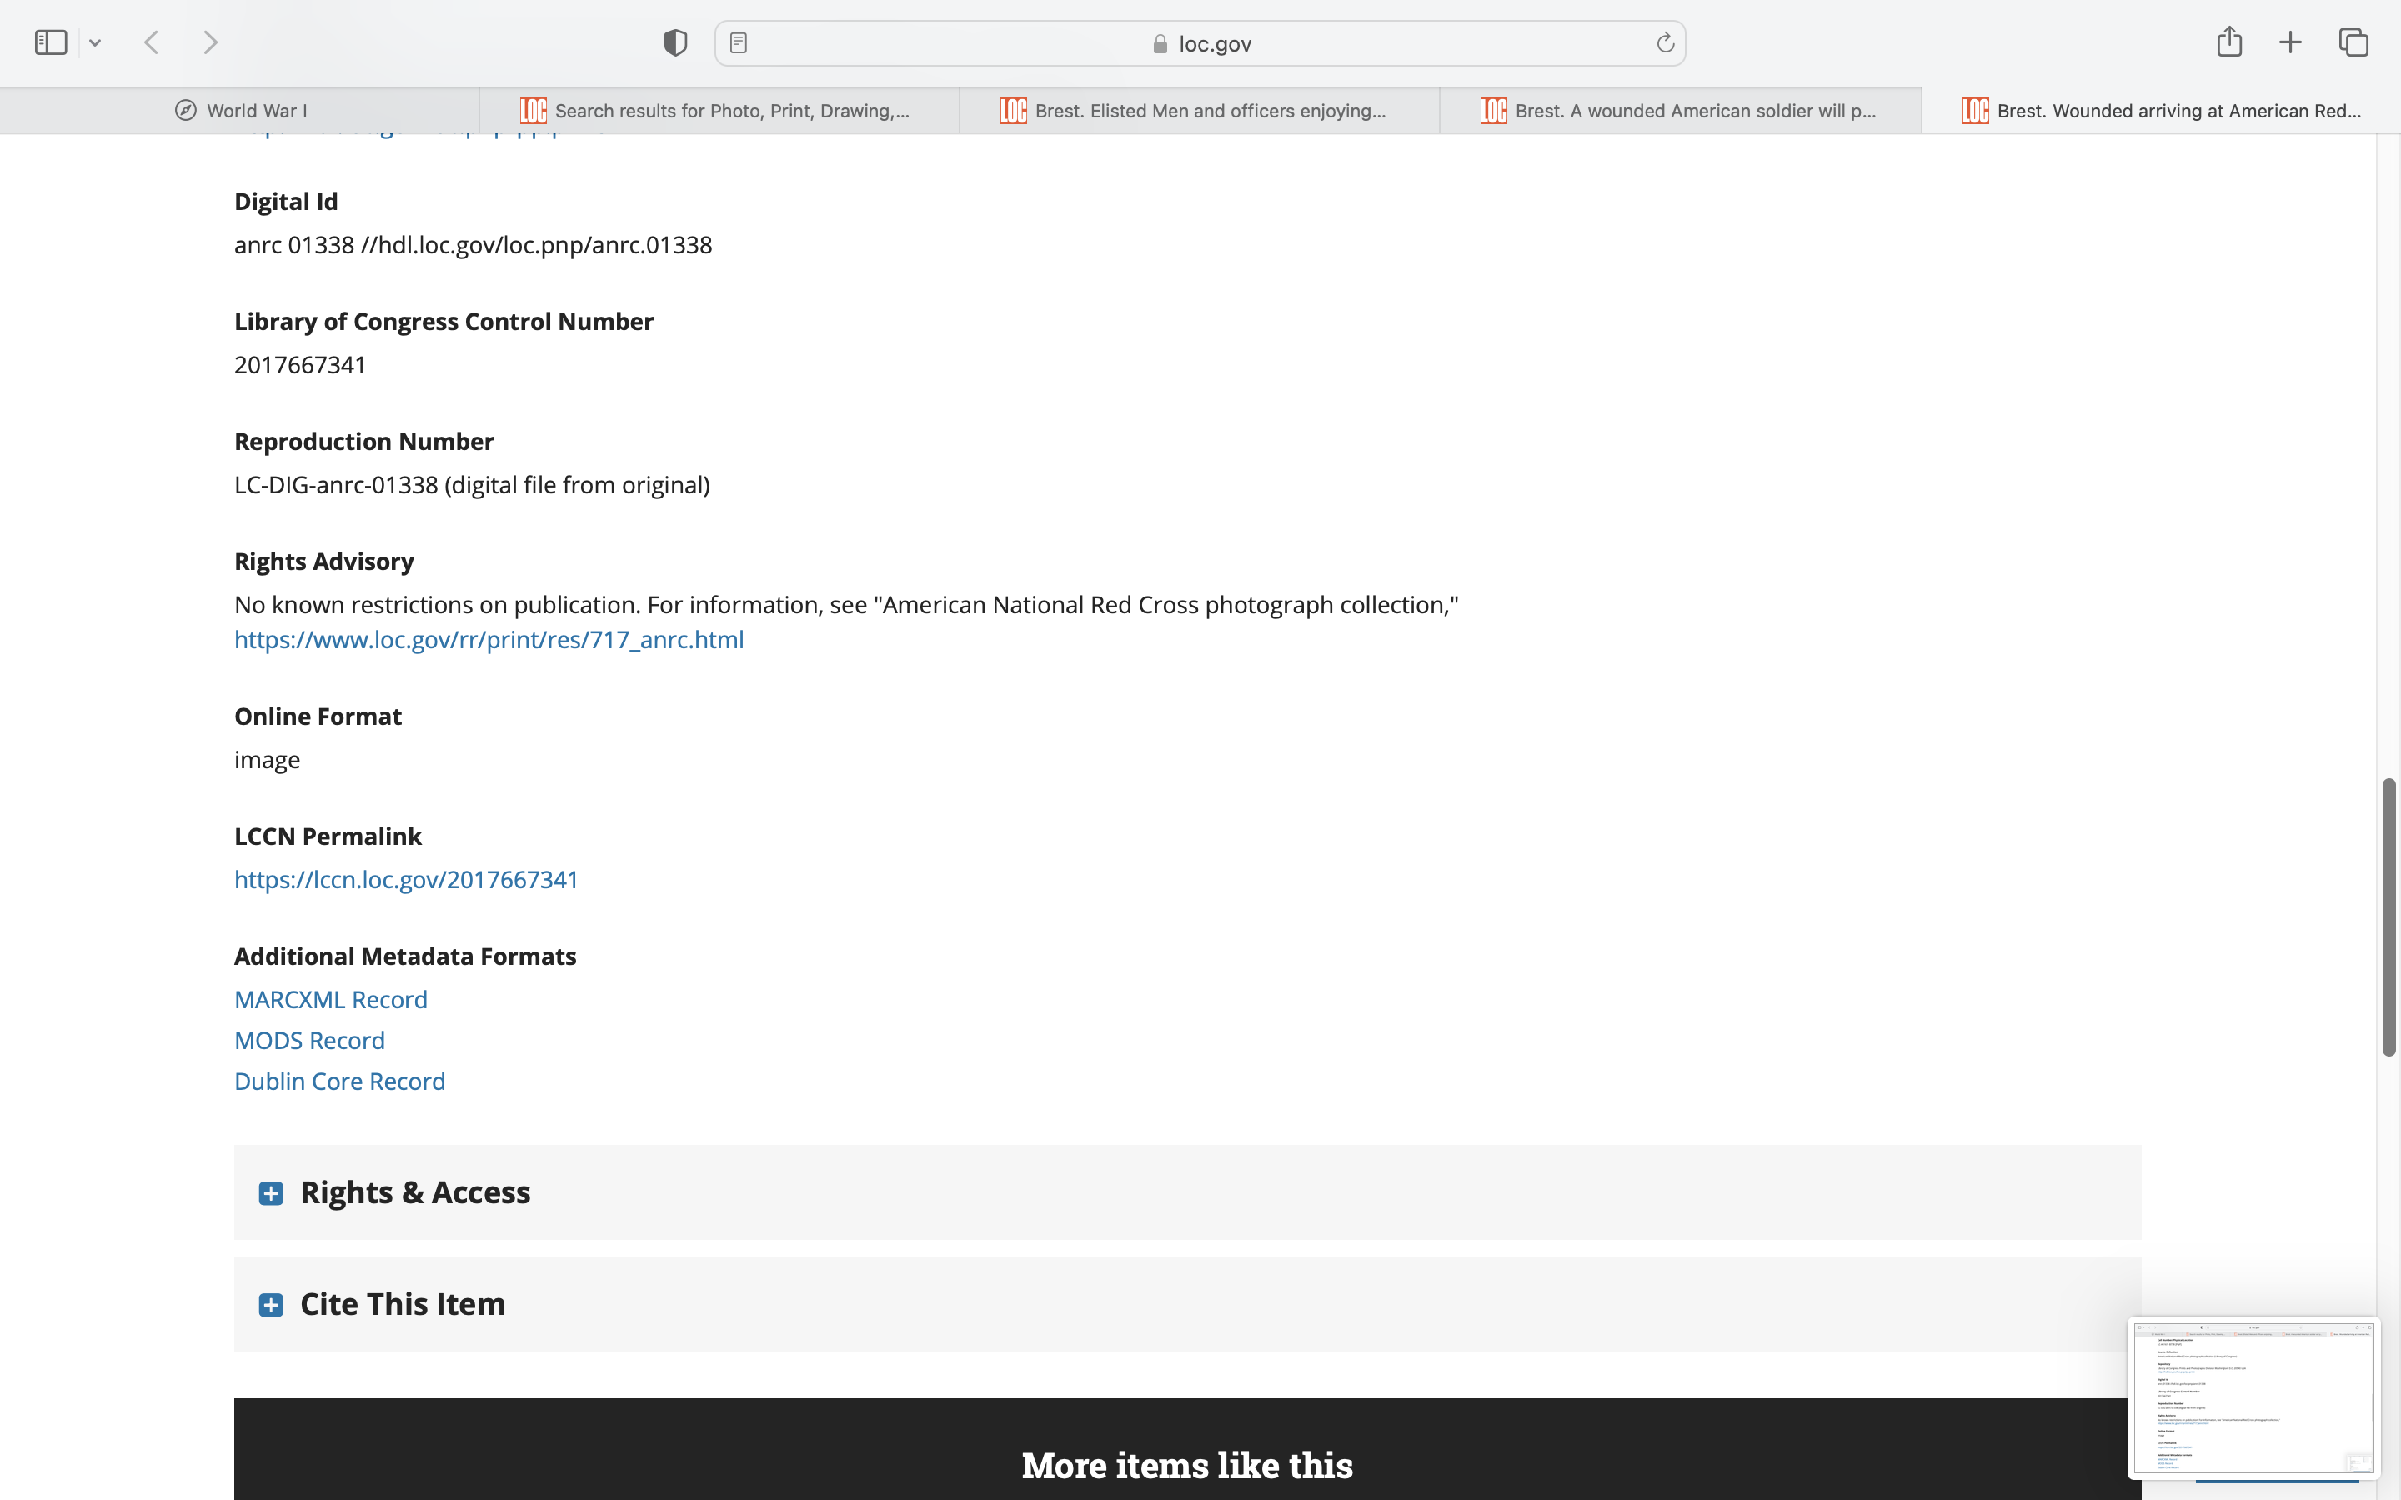Click the Reader view icon in address bar

click(738, 42)
